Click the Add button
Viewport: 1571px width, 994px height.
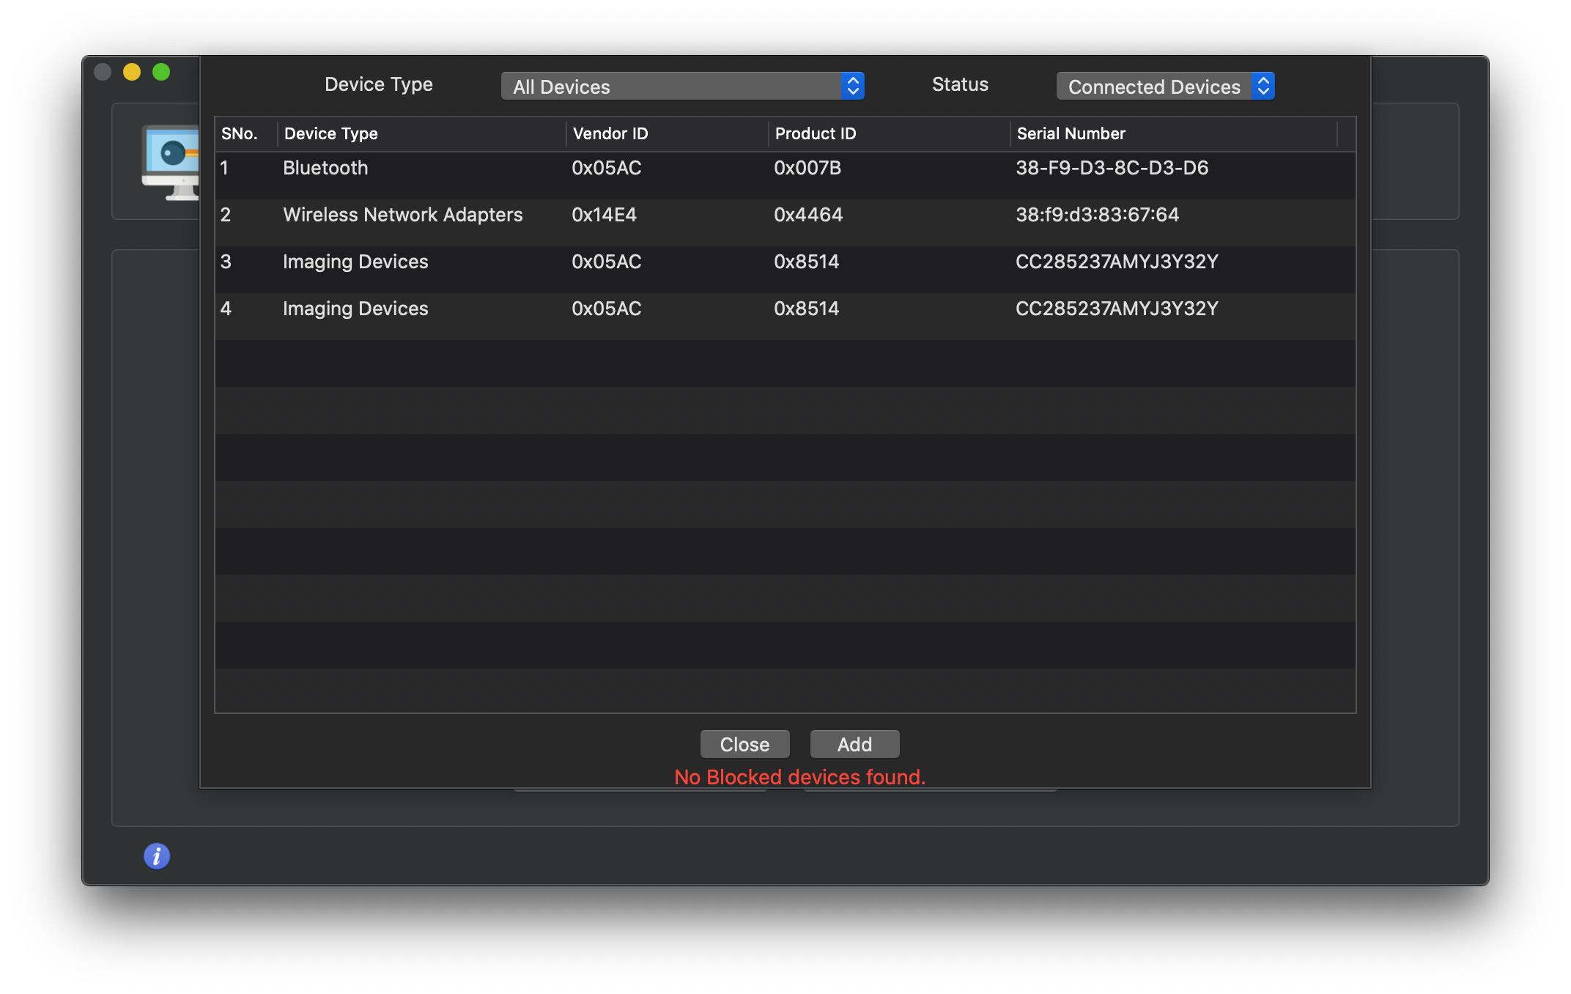click(x=854, y=743)
